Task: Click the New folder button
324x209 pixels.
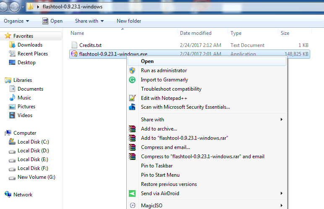Action: click(x=129, y=21)
